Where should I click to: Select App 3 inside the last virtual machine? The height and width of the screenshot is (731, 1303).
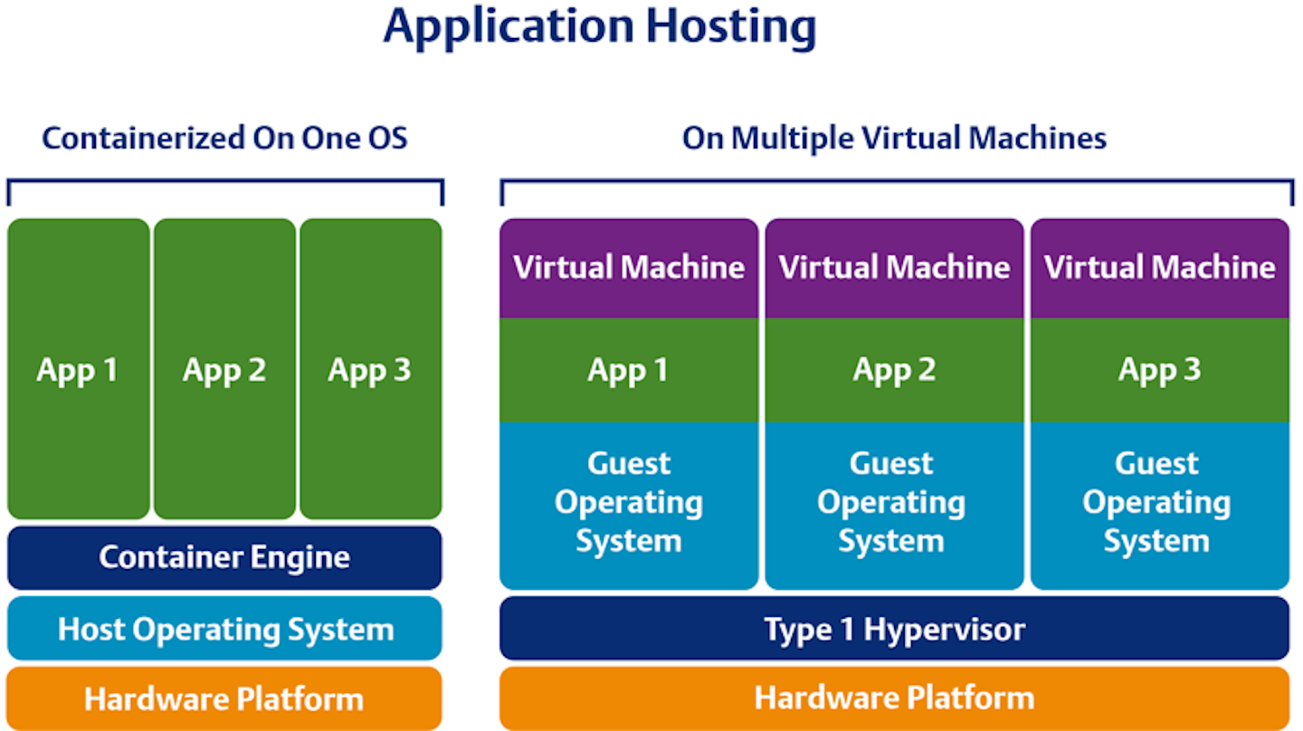click(x=1159, y=370)
